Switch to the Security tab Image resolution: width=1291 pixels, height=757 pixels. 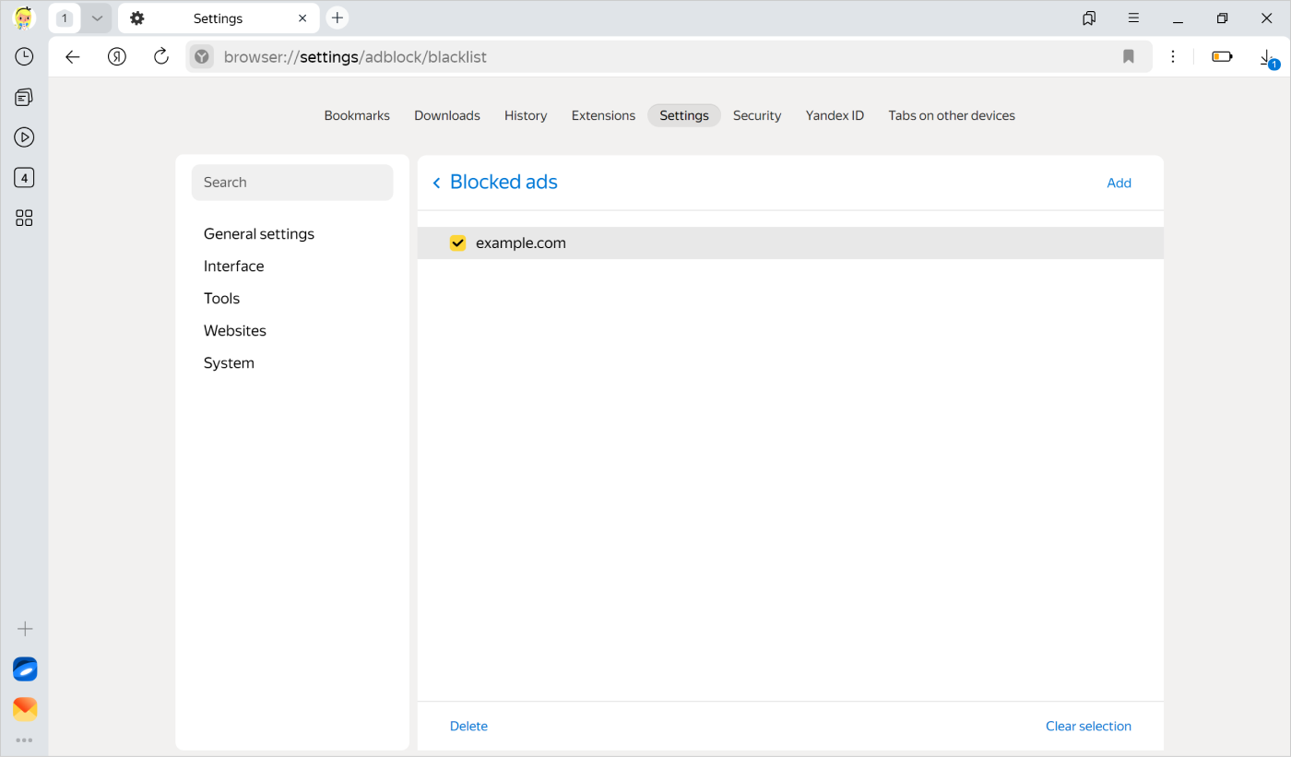pyautogui.click(x=756, y=115)
